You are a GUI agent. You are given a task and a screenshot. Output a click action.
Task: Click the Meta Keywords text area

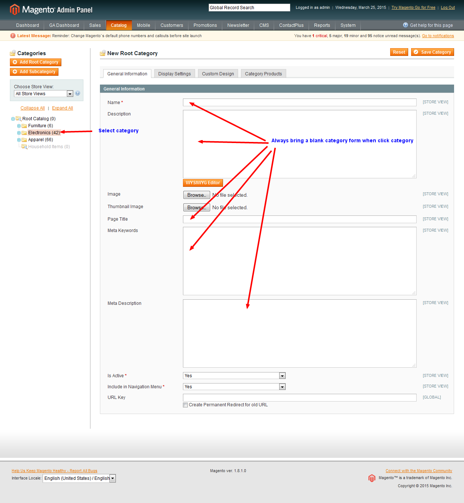[x=300, y=261]
